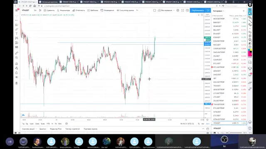Open the Скринер акций dropdown tab
The image size is (266, 149).
click(x=29, y=129)
